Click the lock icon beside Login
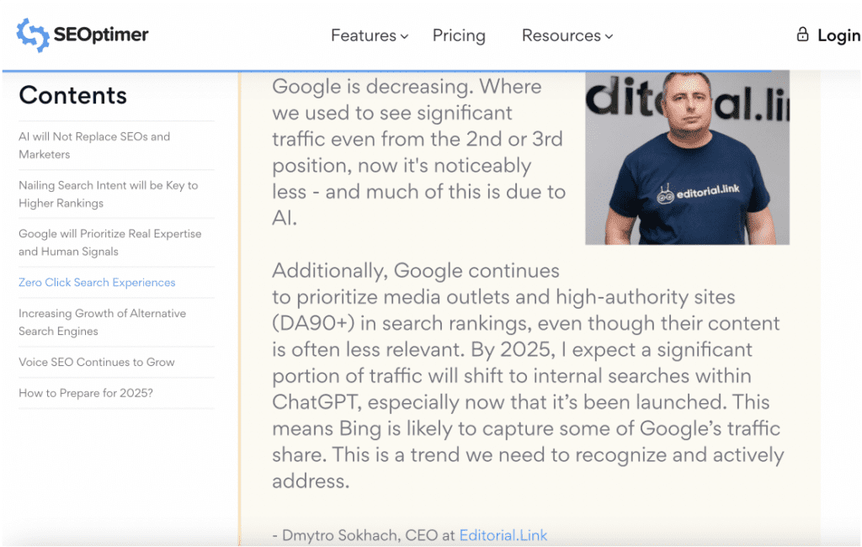 click(x=802, y=35)
